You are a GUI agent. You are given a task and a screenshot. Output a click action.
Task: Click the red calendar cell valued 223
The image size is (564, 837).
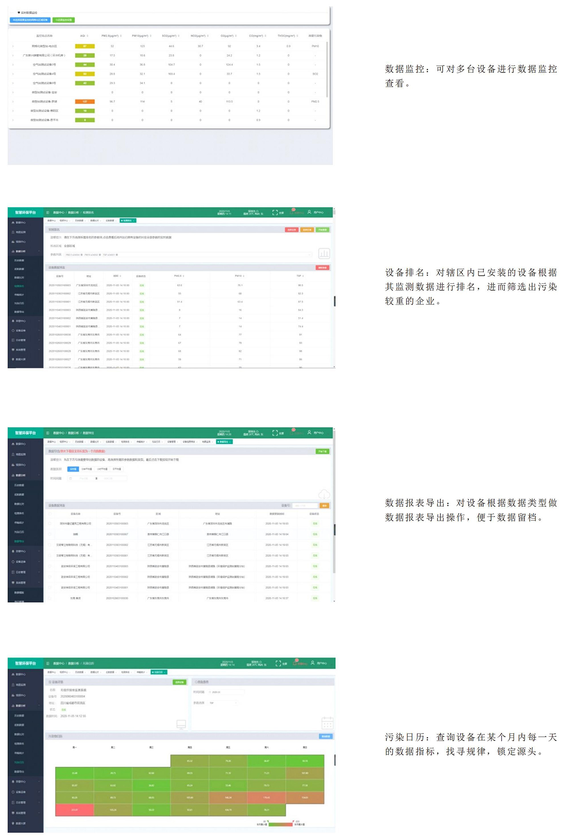point(75,810)
